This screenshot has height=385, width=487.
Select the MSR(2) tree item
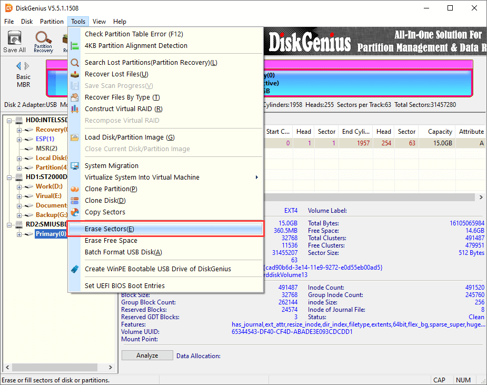(x=46, y=148)
